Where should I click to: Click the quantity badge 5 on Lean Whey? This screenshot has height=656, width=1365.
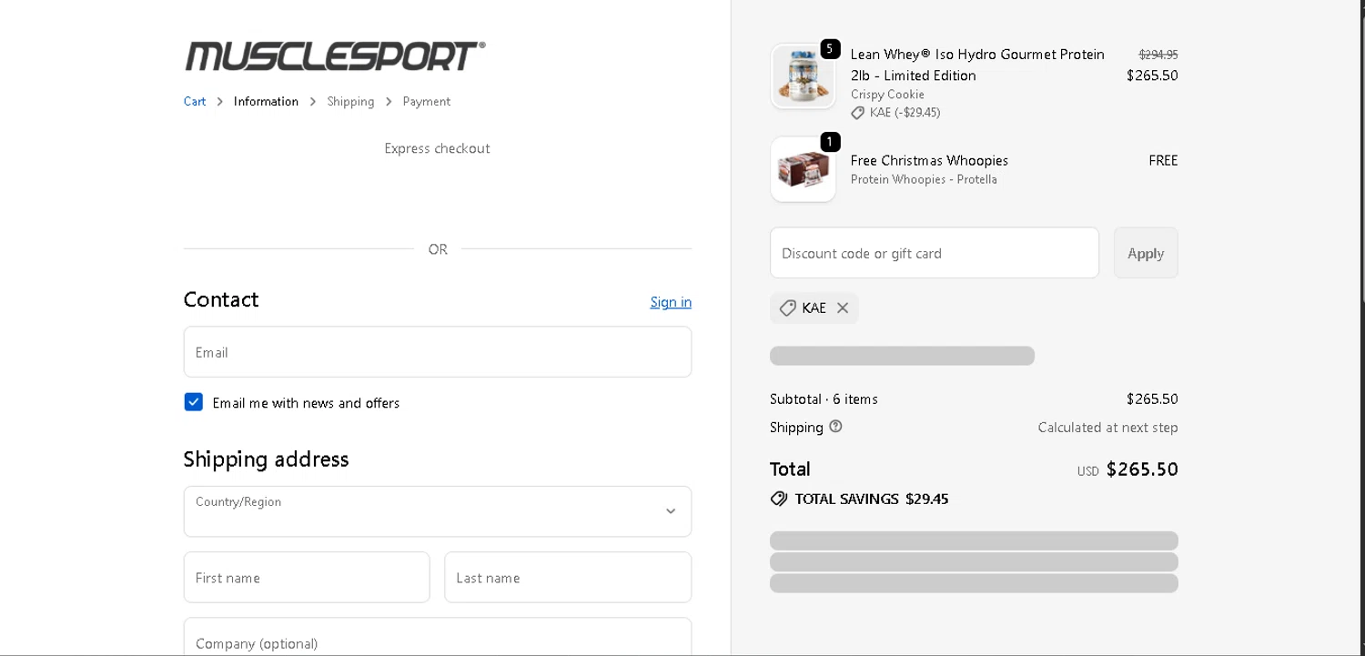click(830, 49)
